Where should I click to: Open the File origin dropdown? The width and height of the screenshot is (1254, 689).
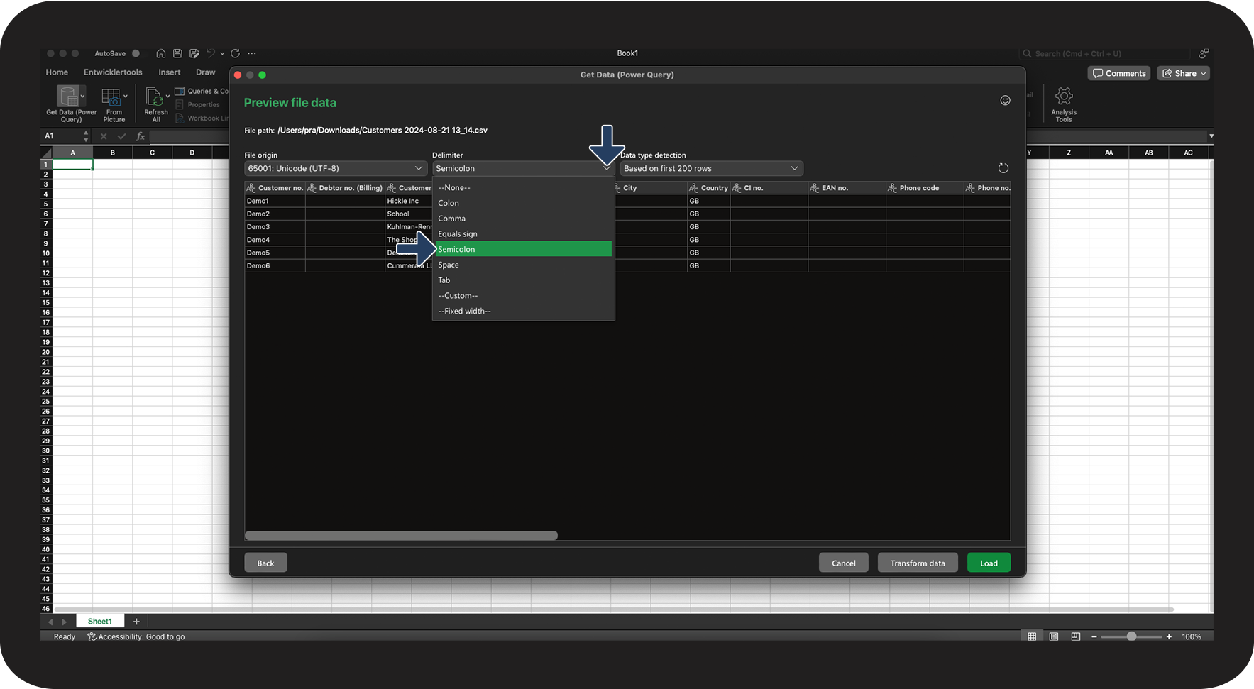click(x=335, y=168)
